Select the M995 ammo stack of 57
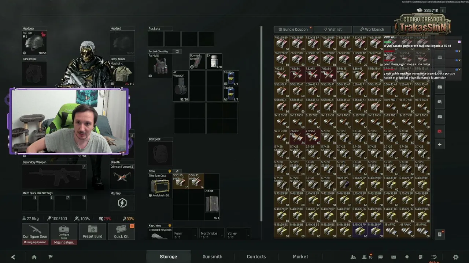This screenshot has height=263, width=469. [x=180, y=181]
